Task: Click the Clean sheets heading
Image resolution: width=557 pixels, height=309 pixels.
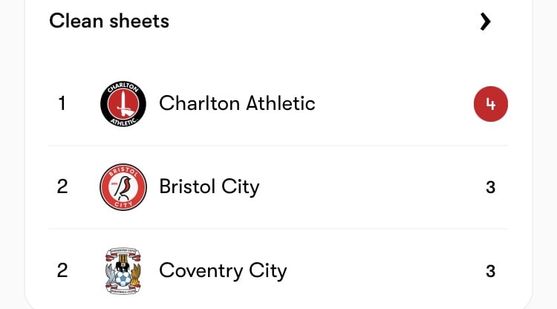Action: click(x=109, y=21)
